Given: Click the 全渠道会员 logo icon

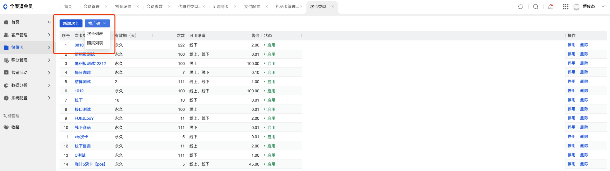Looking at the screenshot, I should click(5, 6).
